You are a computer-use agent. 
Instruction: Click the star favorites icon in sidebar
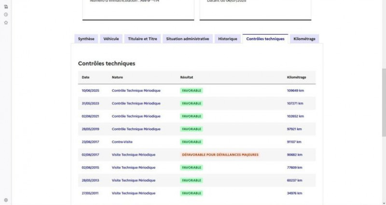coord(6,23)
